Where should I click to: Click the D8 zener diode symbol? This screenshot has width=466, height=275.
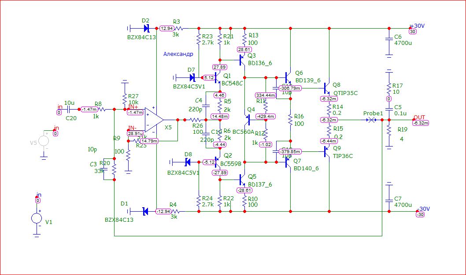pos(188,162)
